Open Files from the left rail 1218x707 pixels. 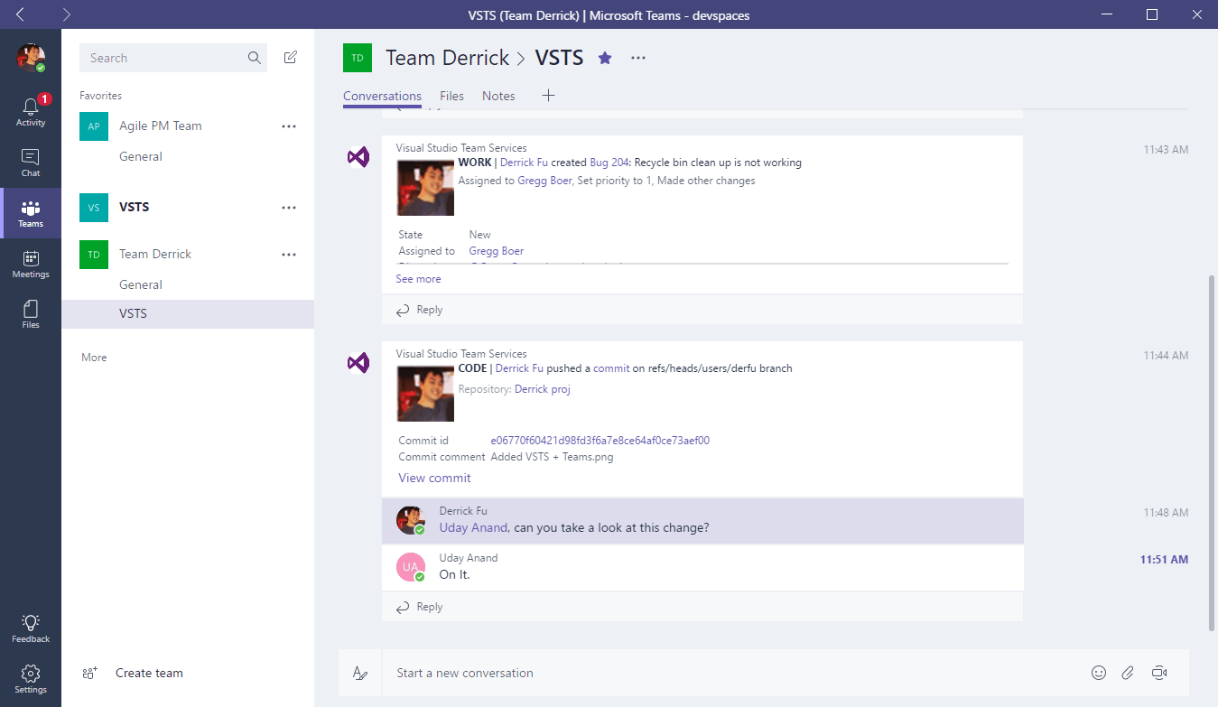31,314
